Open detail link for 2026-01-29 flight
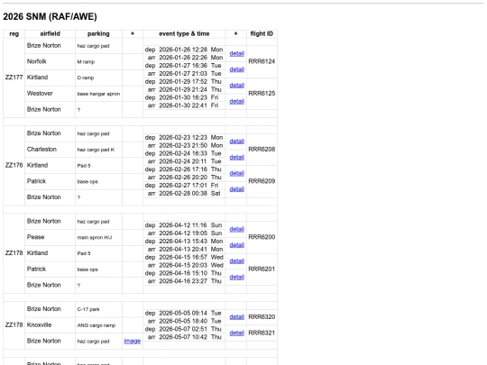 [x=236, y=86]
